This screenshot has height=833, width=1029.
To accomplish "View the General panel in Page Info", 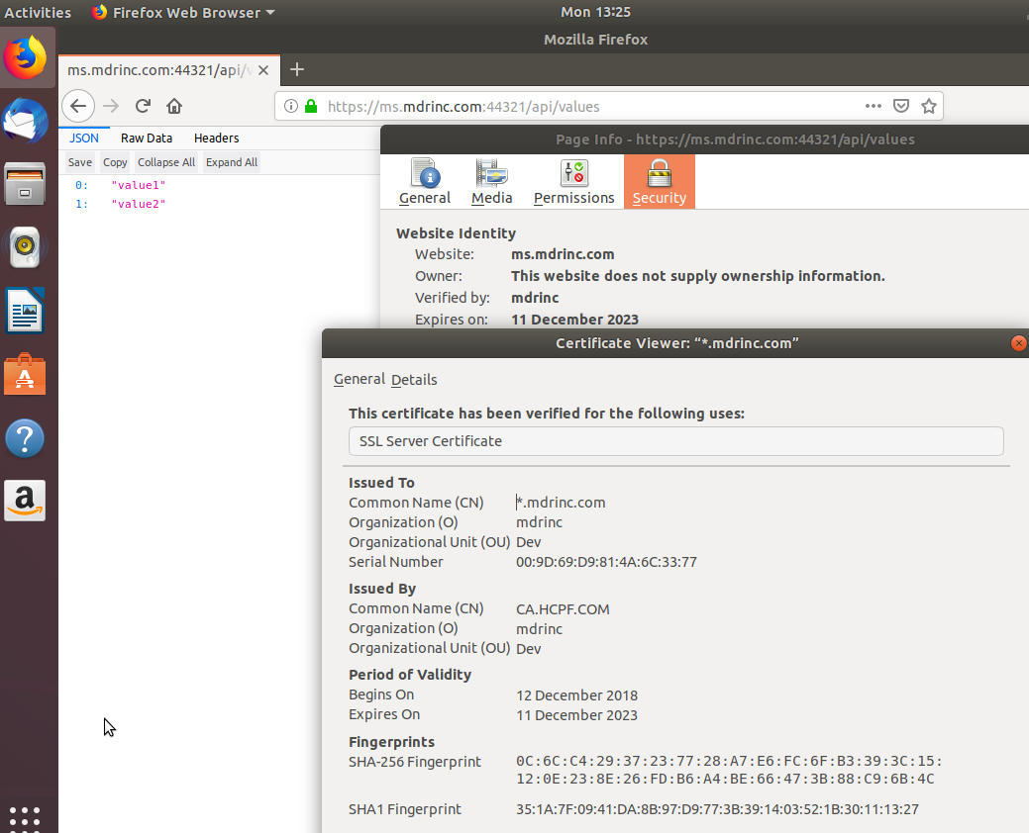I will pyautogui.click(x=425, y=181).
